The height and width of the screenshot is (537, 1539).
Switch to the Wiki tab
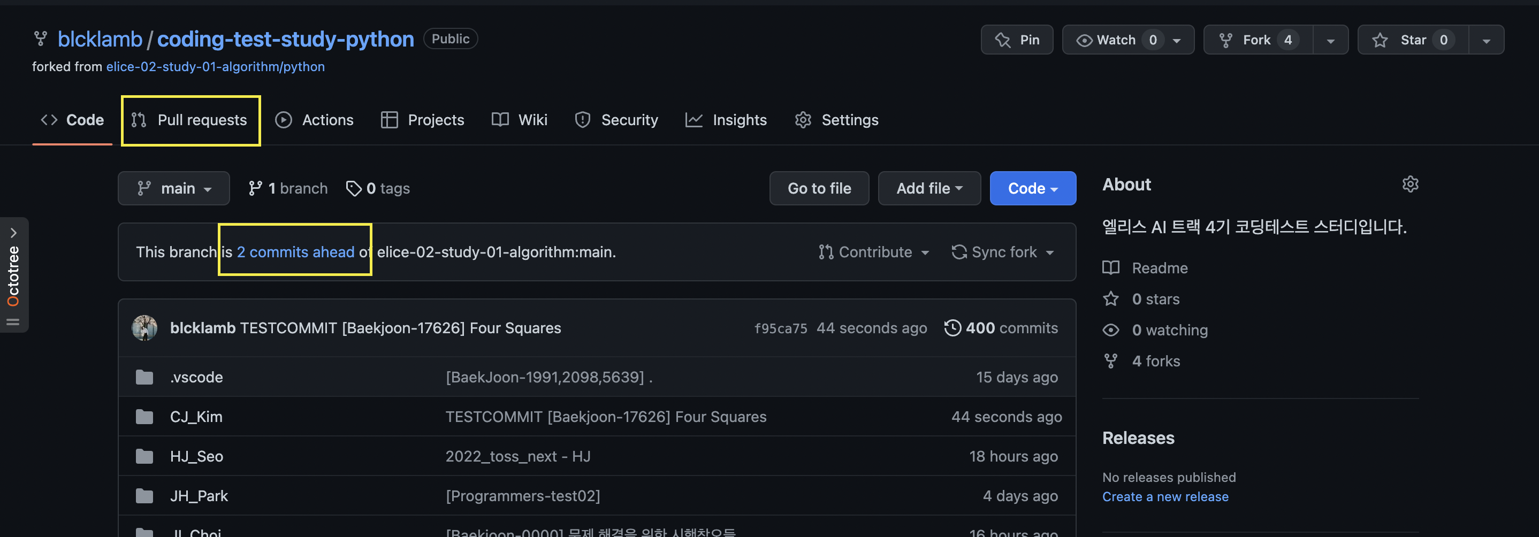tap(519, 120)
